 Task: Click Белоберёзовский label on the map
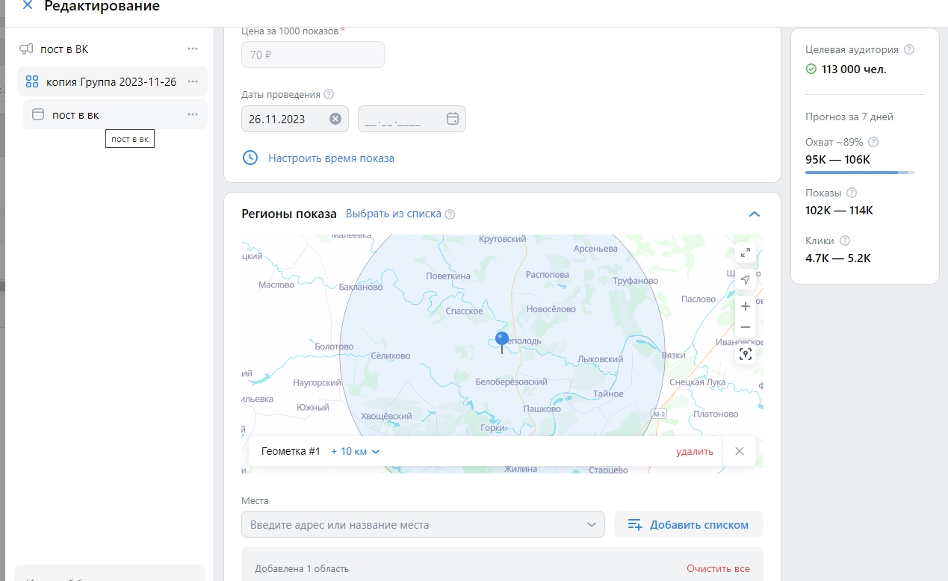point(512,382)
